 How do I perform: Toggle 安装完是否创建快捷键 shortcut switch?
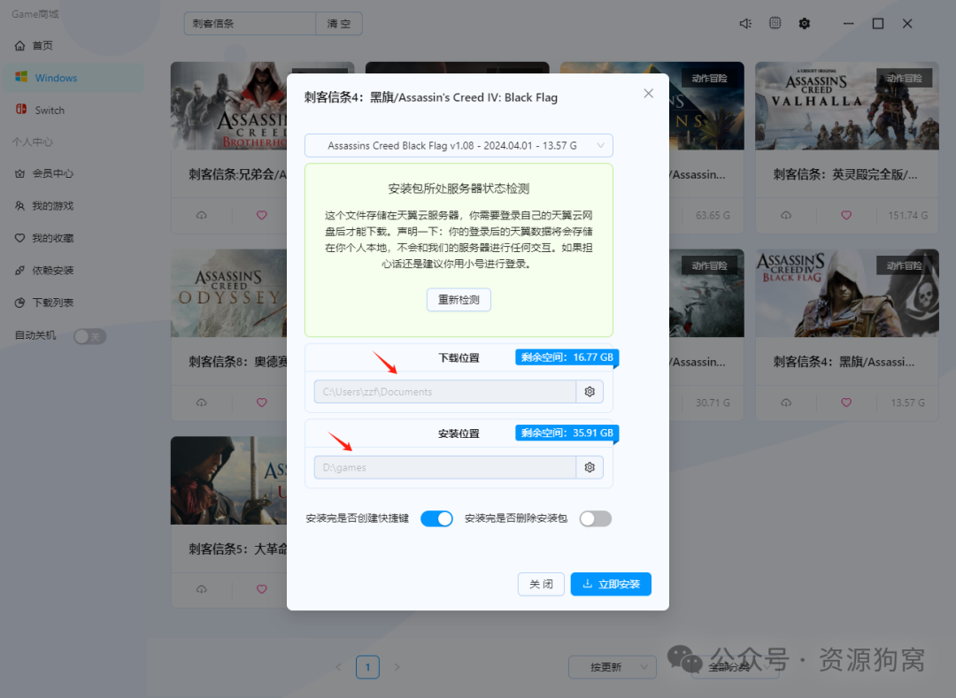coord(436,518)
